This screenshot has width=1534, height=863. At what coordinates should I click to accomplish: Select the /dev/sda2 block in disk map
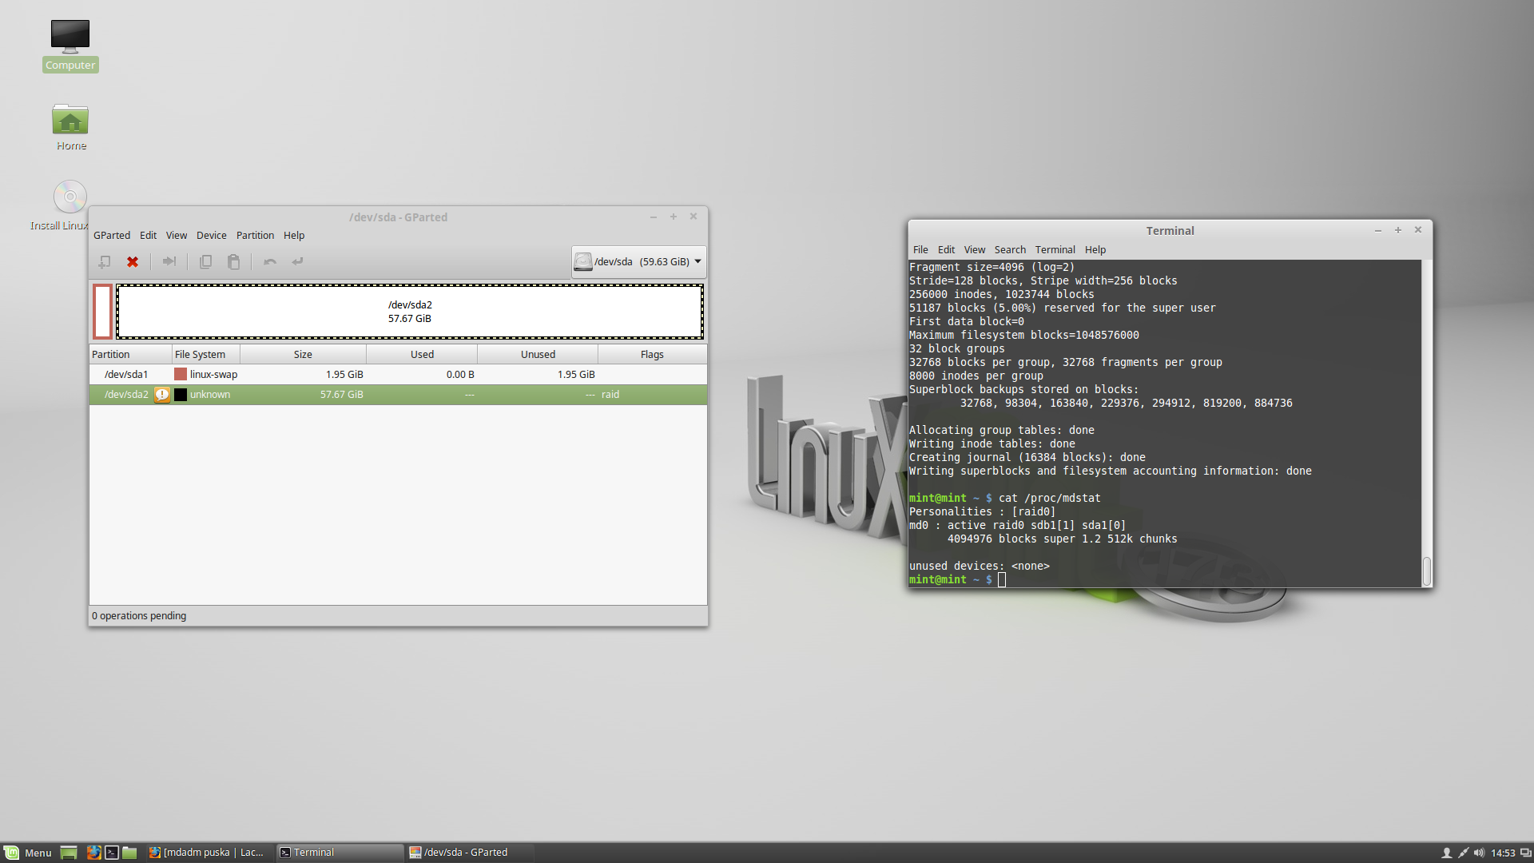(x=410, y=312)
